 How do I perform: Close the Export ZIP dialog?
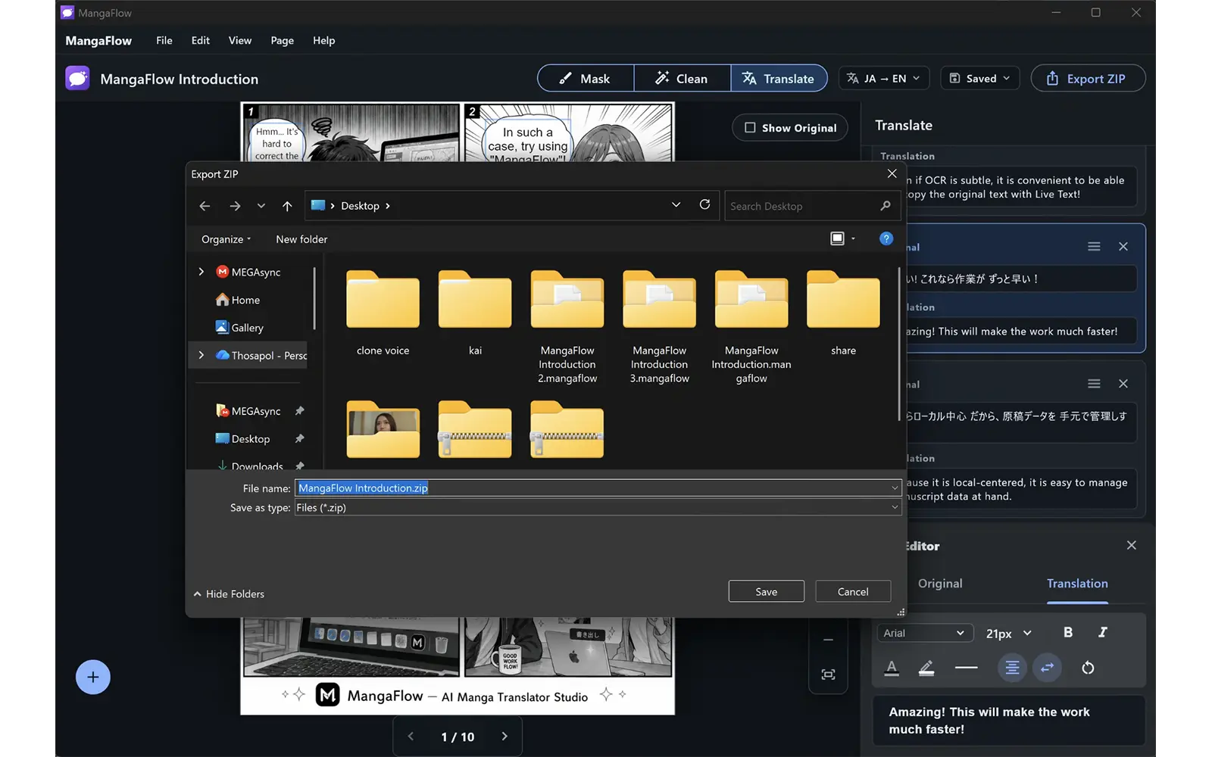(892, 174)
